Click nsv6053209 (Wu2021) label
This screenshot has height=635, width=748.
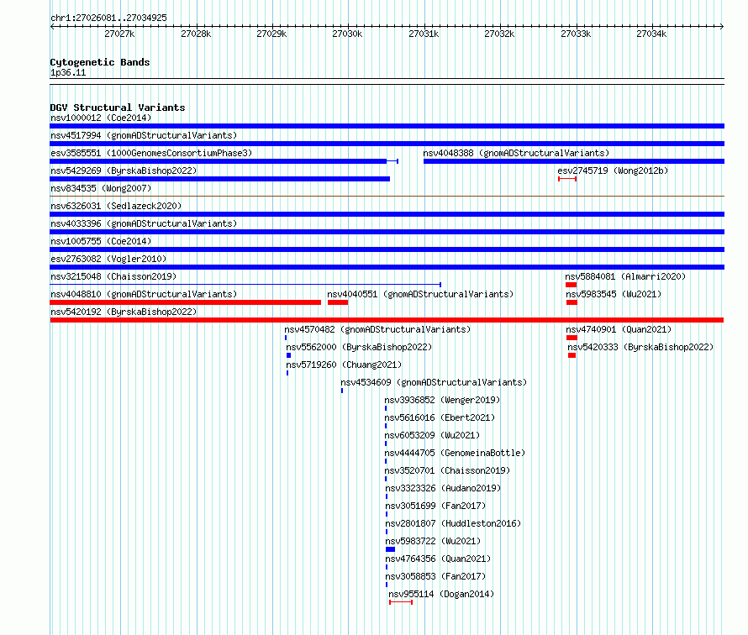pyautogui.click(x=432, y=435)
